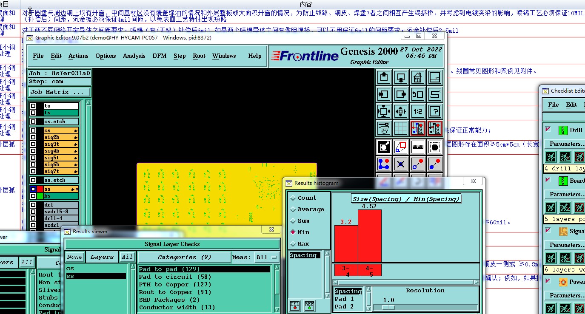Image resolution: width=585 pixels, height=314 pixels.
Task: Click the black net traffic-light icon
Action: 434,128
